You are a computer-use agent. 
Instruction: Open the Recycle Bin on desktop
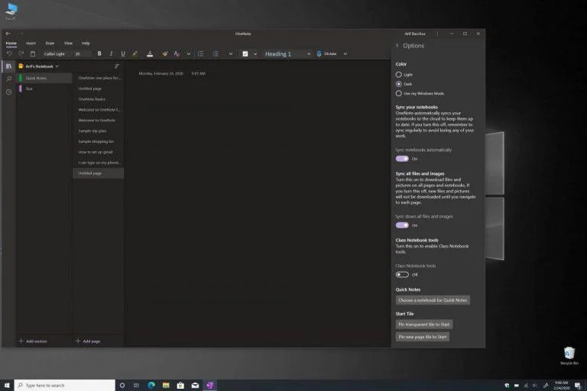[x=569, y=355]
